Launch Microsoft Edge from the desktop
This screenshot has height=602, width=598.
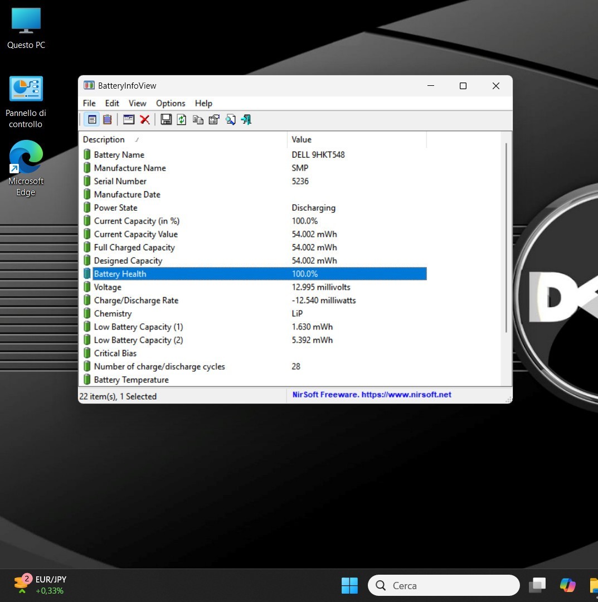pyautogui.click(x=26, y=168)
